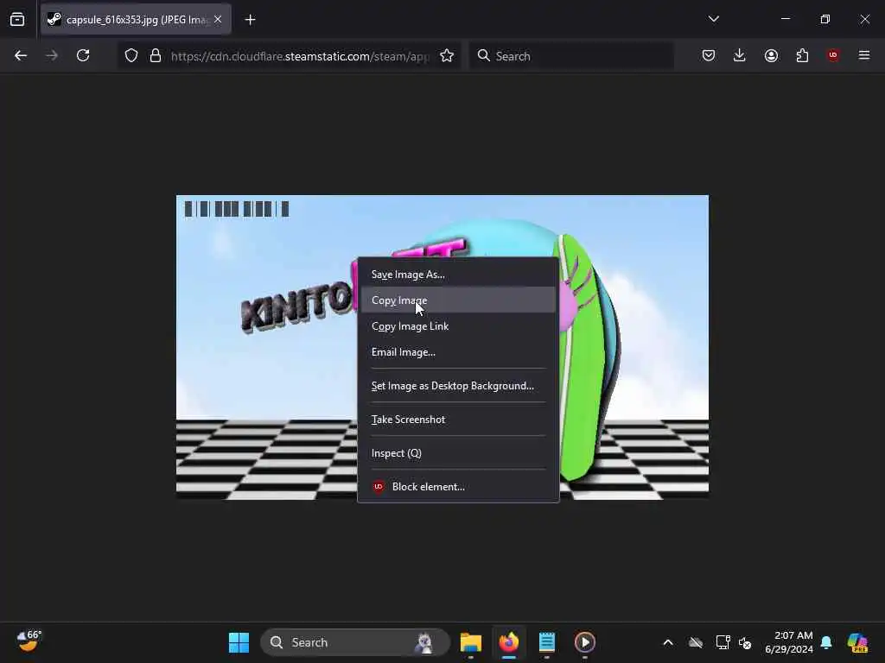Open muted volume tray icon
The width and height of the screenshot is (885, 663).
(x=745, y=642)
